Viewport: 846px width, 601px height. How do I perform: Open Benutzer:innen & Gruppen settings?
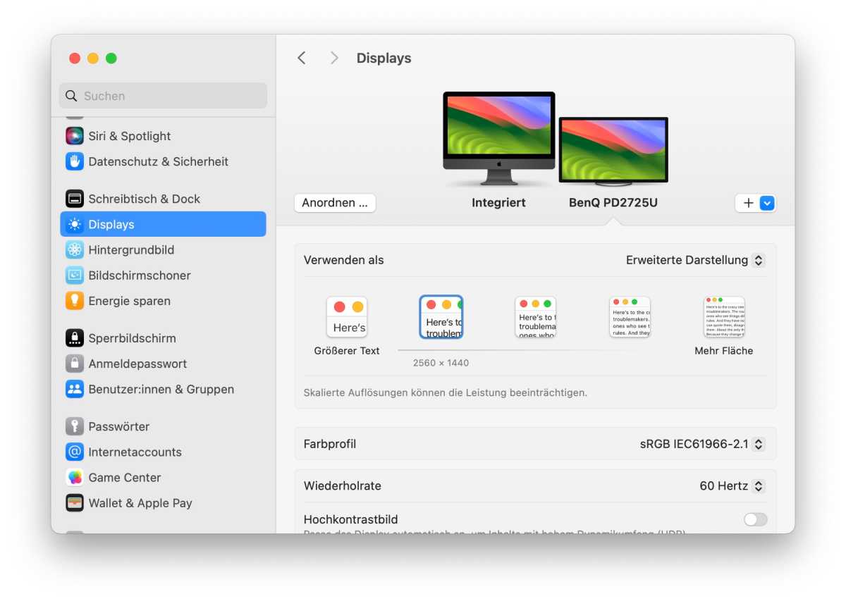(x=163, y=389)
